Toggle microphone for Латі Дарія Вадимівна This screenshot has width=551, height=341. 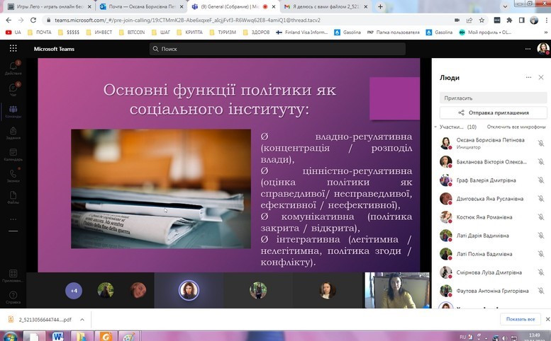(x=541, y=236)
